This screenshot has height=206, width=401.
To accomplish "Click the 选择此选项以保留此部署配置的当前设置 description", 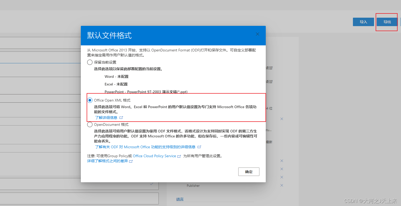I will point(128,69).
